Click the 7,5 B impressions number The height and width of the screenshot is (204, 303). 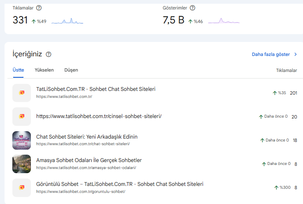(x=174, y=20)
